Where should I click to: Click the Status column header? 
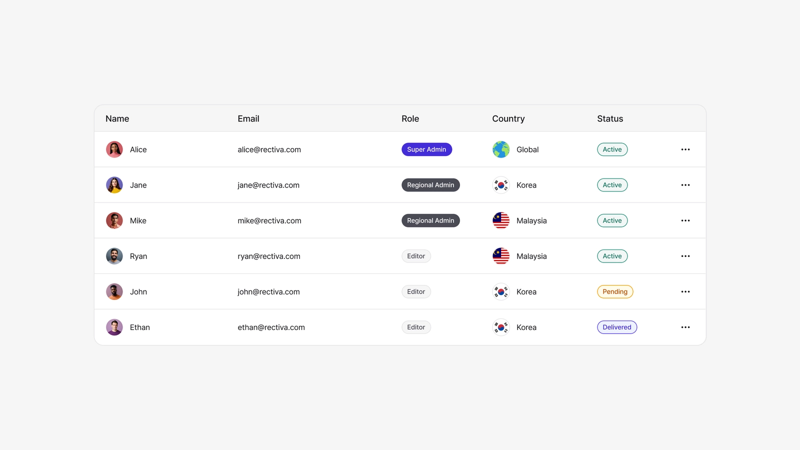coord(610,118)
